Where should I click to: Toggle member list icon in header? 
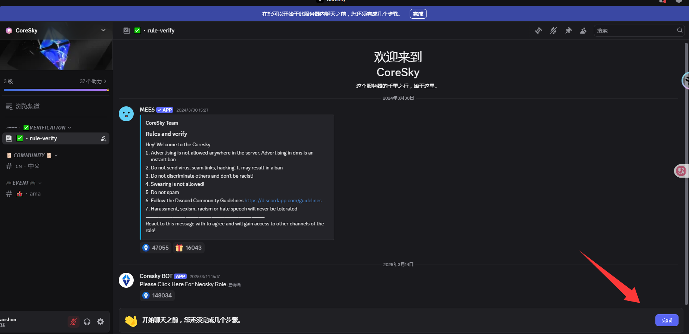point(583,31)
